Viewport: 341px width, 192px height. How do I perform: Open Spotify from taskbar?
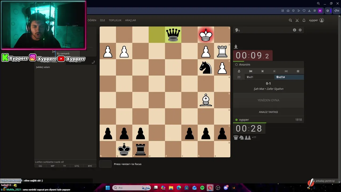coord(202,188)
